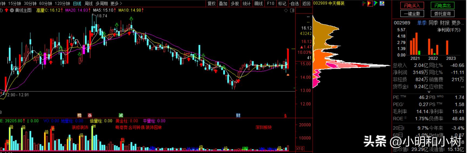Open the 财报 financial report tab

pos(445,23)
